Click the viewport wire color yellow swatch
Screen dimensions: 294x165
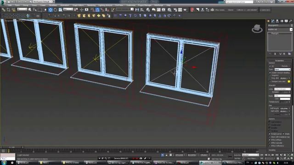tap(289, 82)
